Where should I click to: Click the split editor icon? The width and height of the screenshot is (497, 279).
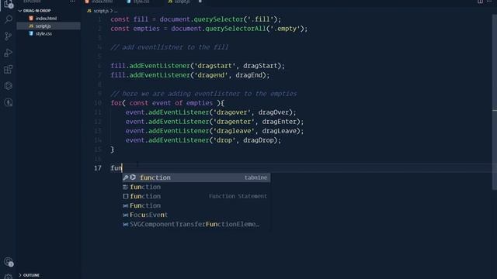coord(480,2)
